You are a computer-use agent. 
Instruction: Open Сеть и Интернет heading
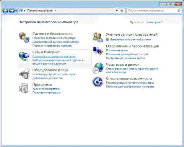pyautogui.click(x=46, y=52)
